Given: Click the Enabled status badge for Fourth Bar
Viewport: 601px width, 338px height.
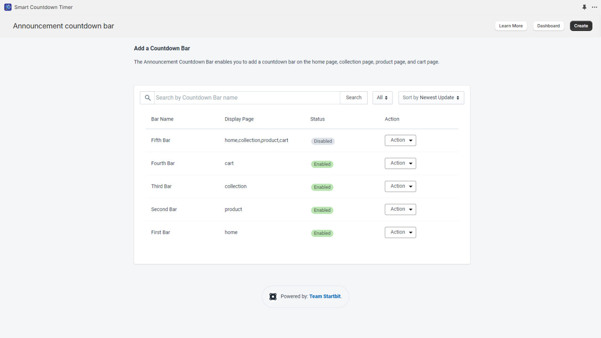Looking at the screenshot, I should point(322,164).
